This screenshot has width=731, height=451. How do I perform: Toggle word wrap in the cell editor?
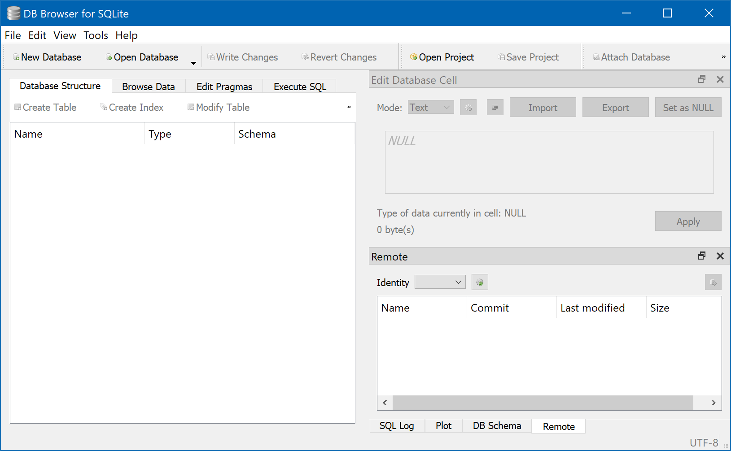click(495, 107)
